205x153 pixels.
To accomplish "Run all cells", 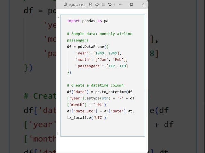I will 97,4.
